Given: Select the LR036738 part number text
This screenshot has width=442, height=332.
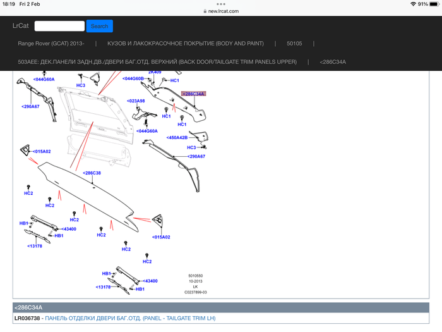Looking at the screenshot, I should pyautogui.click(x=27, y=318).
